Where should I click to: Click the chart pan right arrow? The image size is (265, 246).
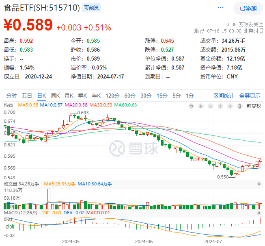(x=230, y=106)
